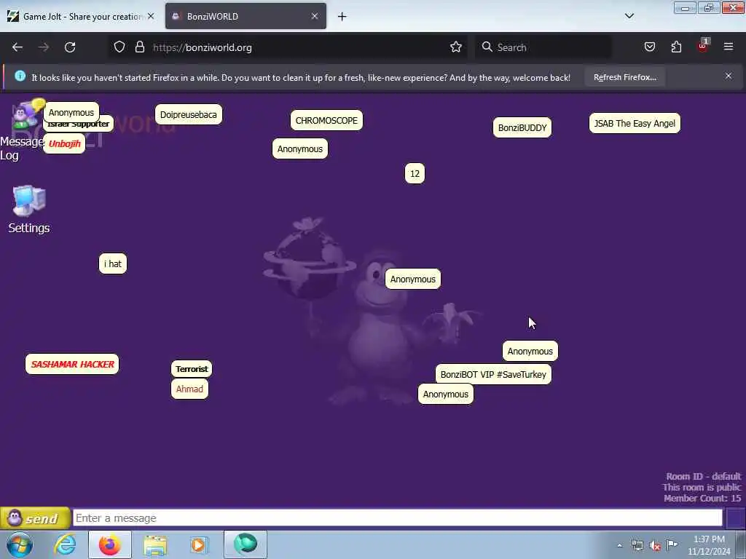
Task: Click the BonziBOT VIP #SaveTurkey tag
Action: click(x=493, y=374)
